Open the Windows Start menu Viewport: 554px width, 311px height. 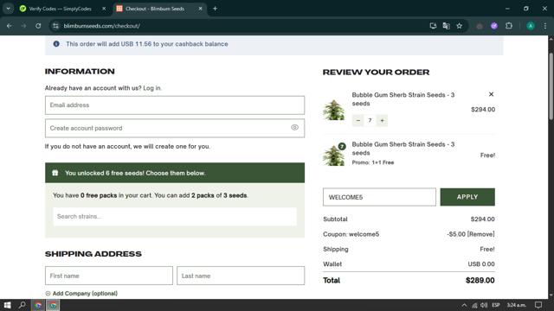(8, 305)
